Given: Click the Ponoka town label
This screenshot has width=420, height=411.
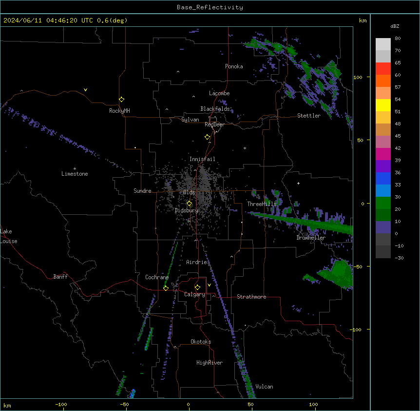Looking at the screenshot, I should coord(234,66).
